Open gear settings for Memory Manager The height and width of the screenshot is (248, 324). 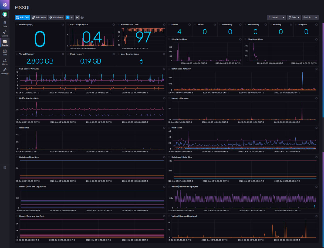(316, 98)
